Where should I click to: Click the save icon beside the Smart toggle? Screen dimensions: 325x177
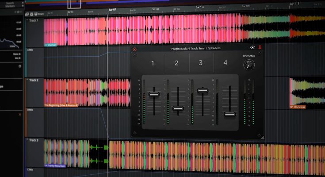[31, 14]
